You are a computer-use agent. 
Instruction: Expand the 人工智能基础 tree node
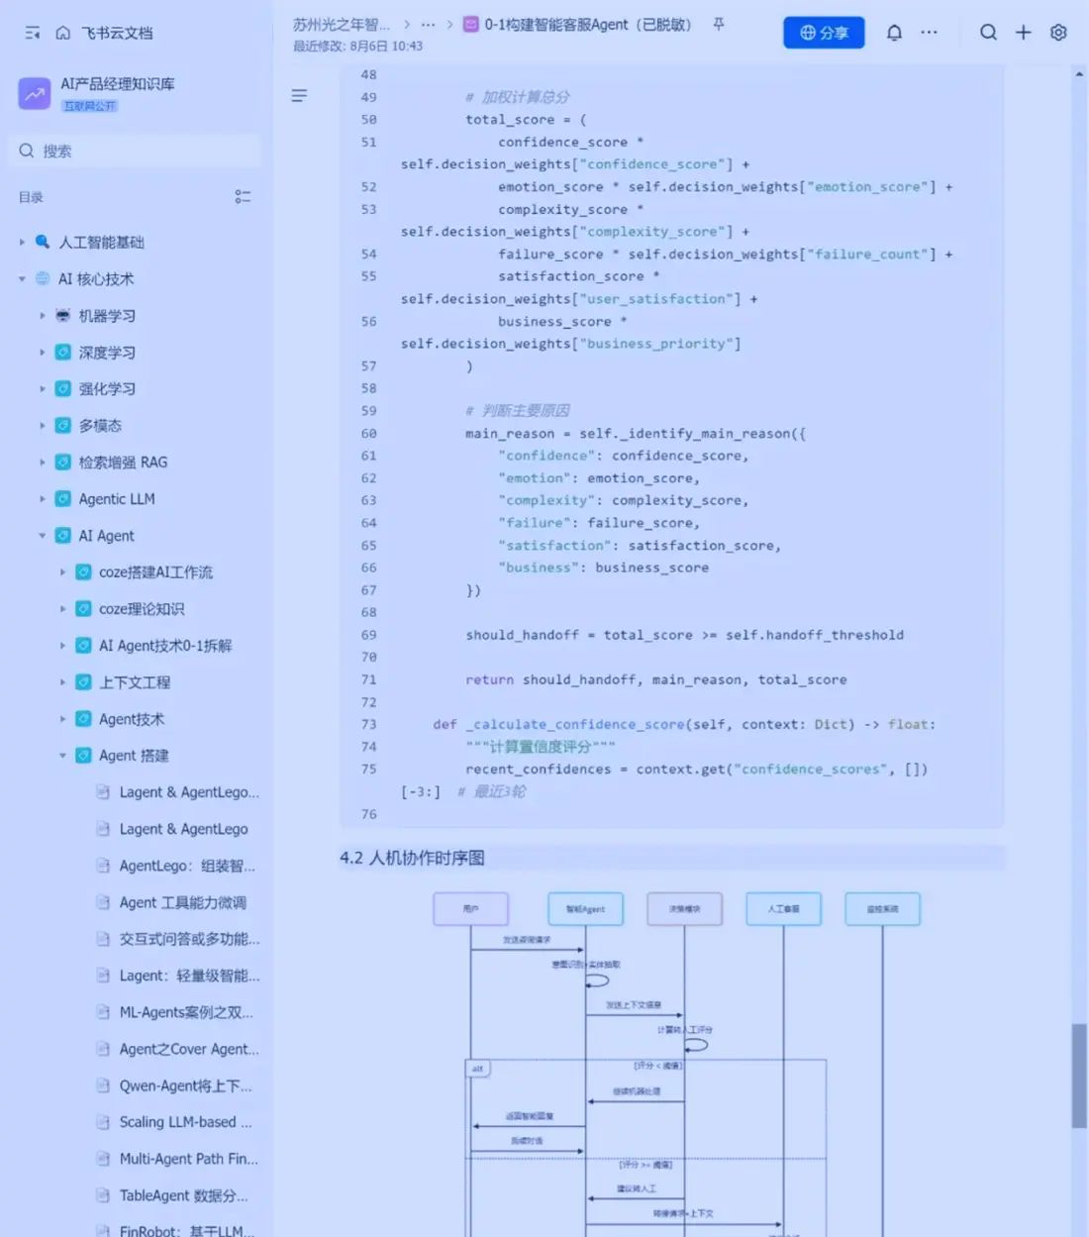[x=22, y=242]
